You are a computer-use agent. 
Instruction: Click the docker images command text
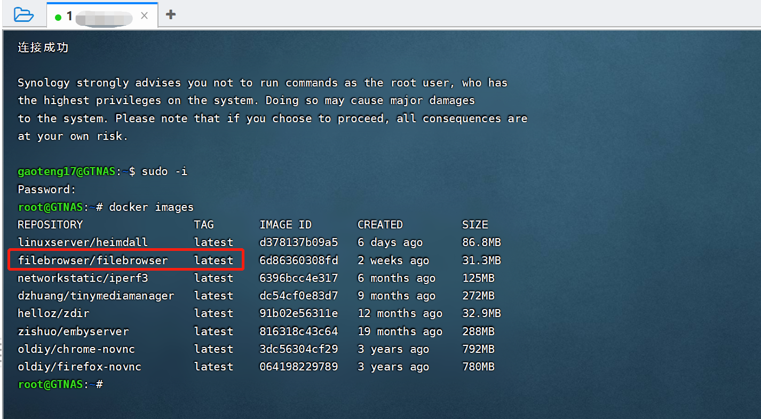coord(151,207)
